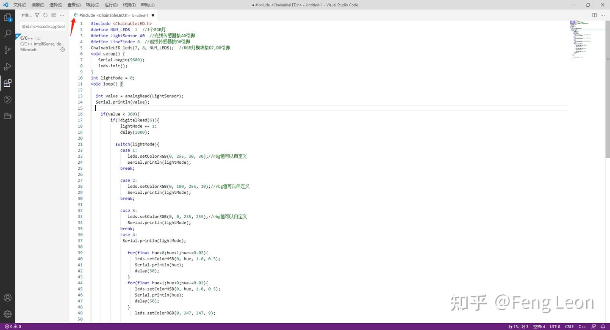This screenshot has height=330, width=610.
Task: Open the Explorer view in activity bar
Action: [x=8, y=17]
